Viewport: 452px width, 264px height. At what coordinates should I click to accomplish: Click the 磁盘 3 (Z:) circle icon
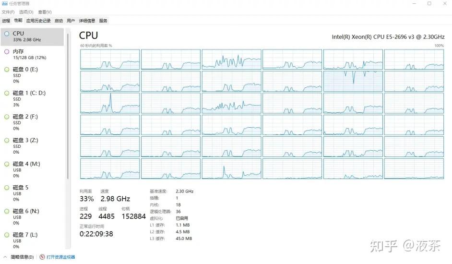[7, 141]
